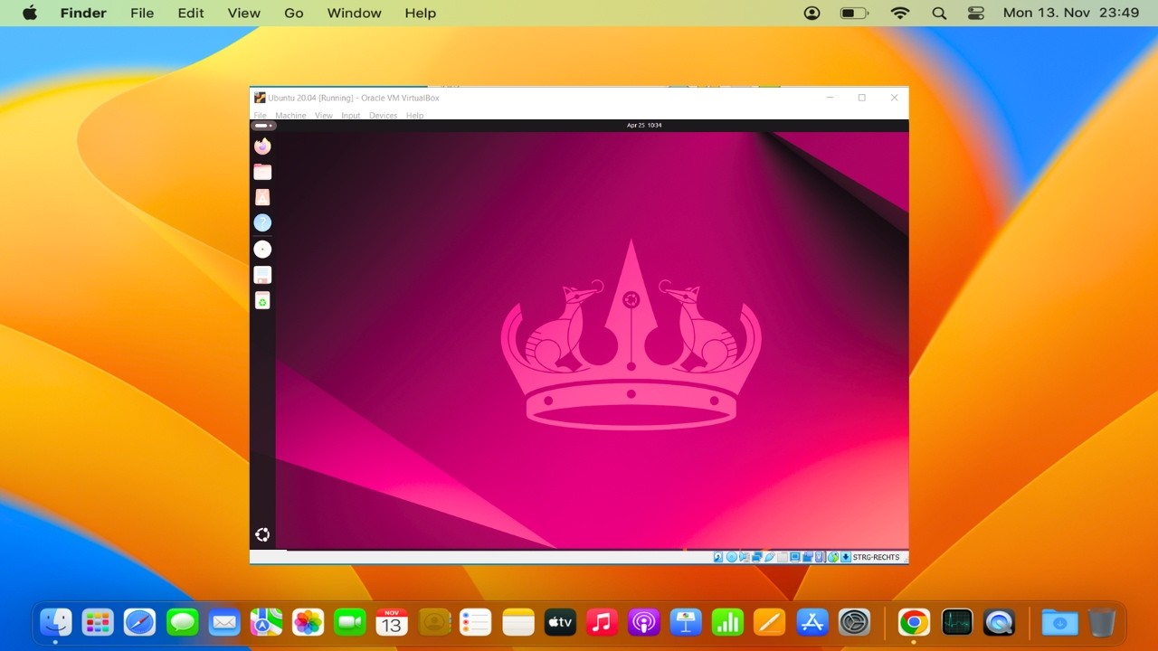
Task: Launch Google Chrome from the Dock
Action: pyautogui.click(x=914, y=622)
